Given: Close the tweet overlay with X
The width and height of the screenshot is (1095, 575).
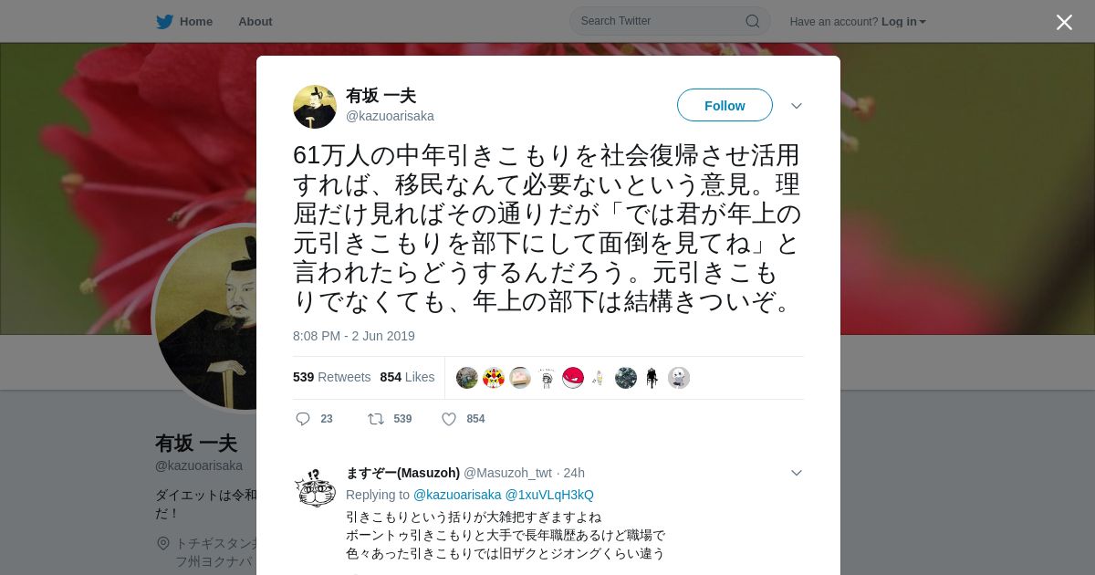Looking at the screenshot, I should click(x=1064, y=22).
